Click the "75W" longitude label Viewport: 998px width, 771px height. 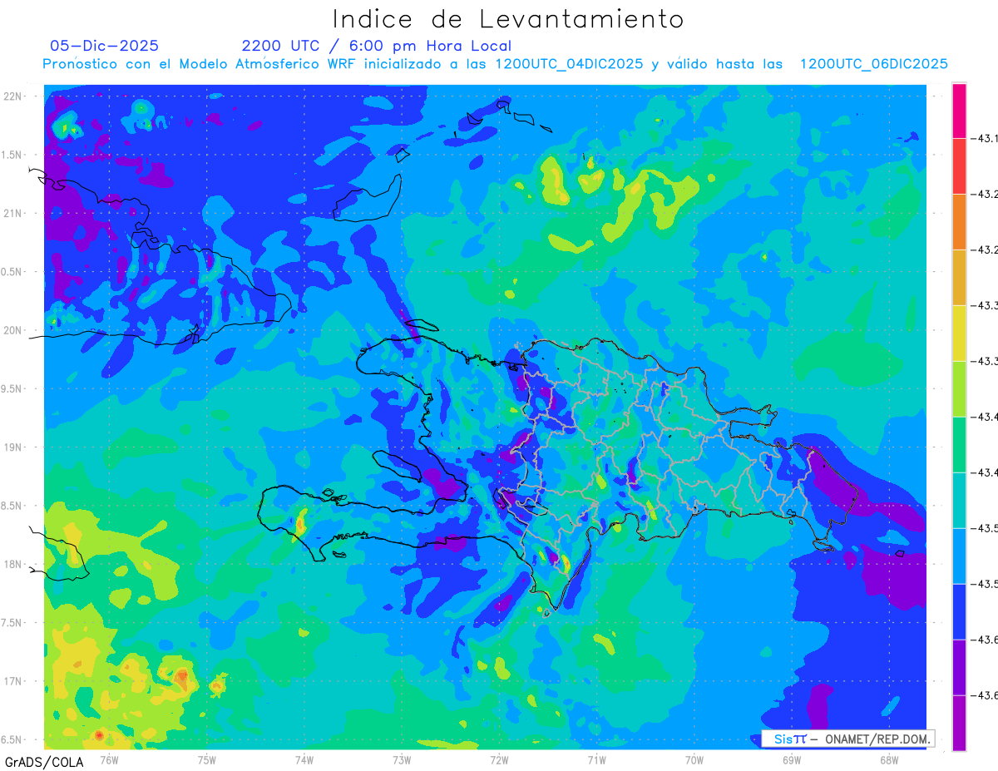[x=206, y=759]
